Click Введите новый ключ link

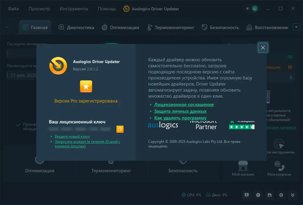[72, 136]
